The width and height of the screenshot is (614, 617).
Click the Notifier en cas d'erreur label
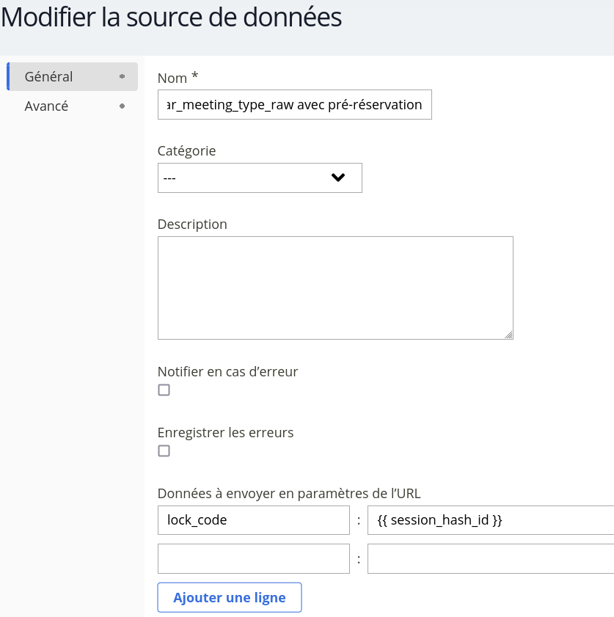227,371
